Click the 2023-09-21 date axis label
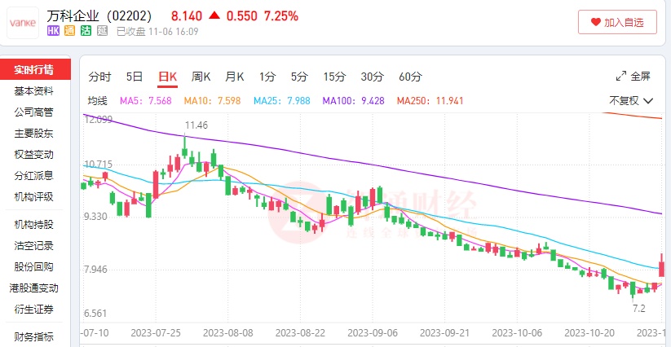This screenshot has width=671, height=347. pos(445,333)
